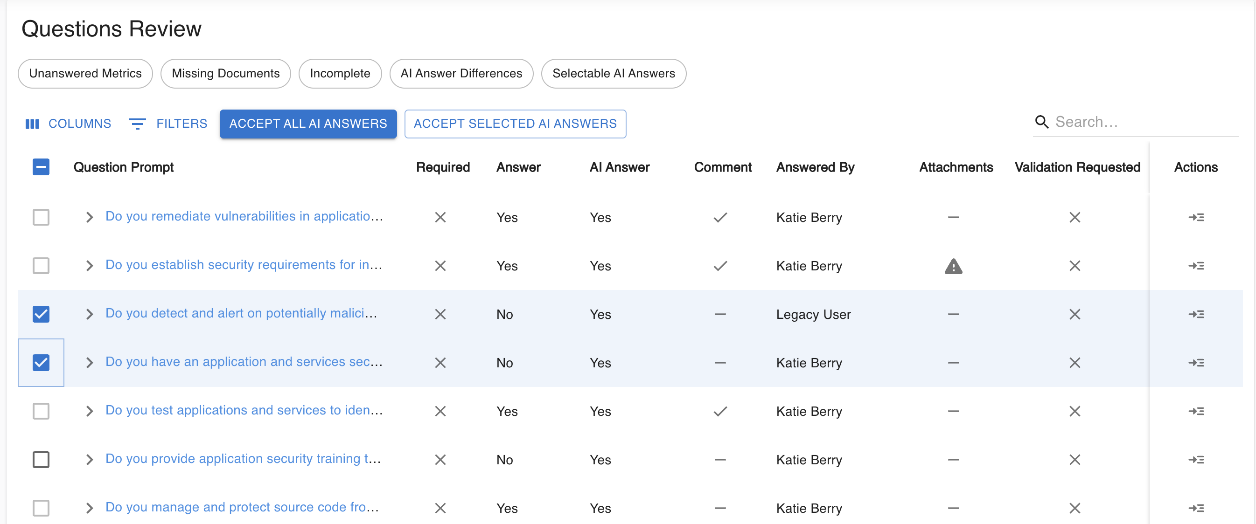Check the test applications row checkbox

pos(41,411)
